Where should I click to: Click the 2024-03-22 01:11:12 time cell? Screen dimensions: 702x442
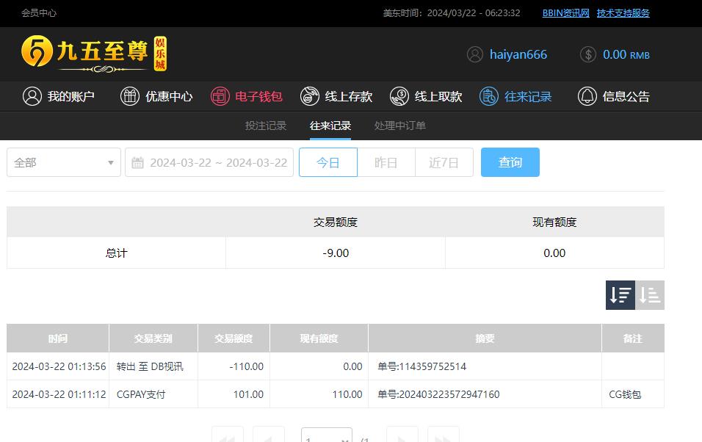click(x=59, y=394)
